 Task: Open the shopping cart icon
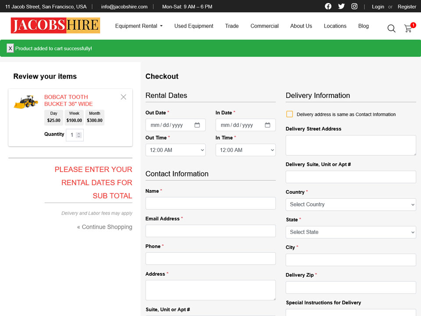click(408, 29)
